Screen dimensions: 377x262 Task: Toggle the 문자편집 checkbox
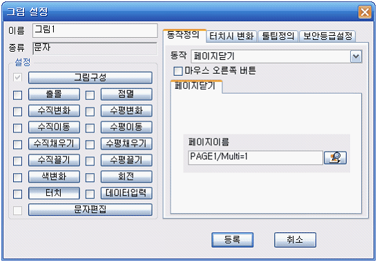(17, 210)
